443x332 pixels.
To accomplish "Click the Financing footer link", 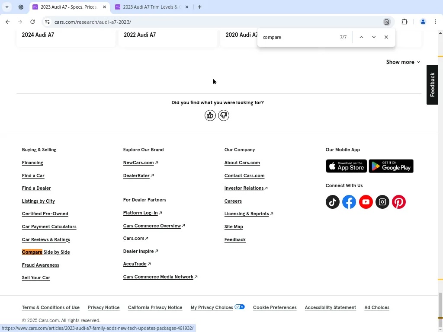I will click(x=32, y=163).
